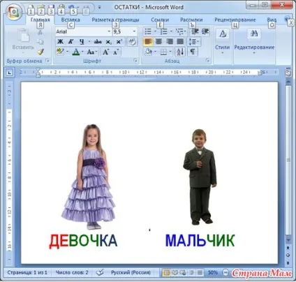
Task: Click the spell check status icon
Action: [x=100, y=272]
